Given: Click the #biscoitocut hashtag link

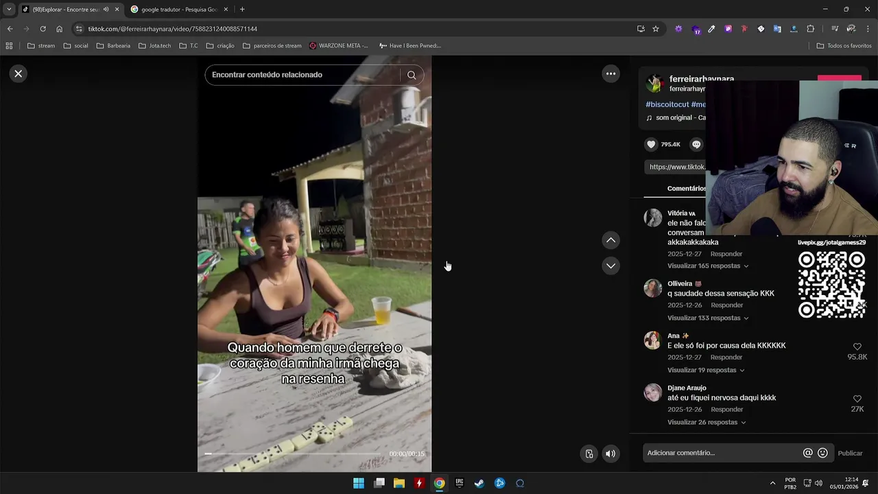Looking at the screenshot, I should click(x=667, y=104).
